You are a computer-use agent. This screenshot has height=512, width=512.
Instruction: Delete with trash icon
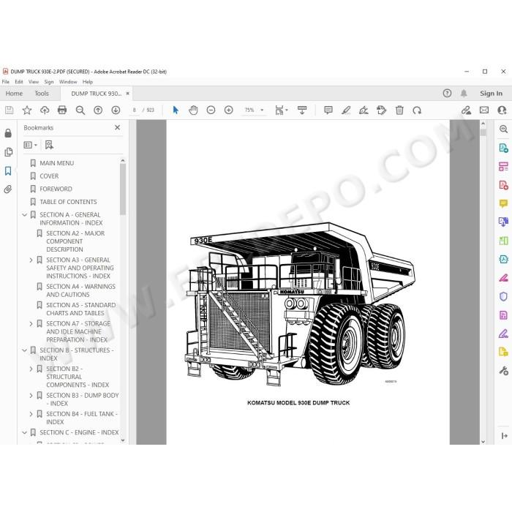coord(399,110)
